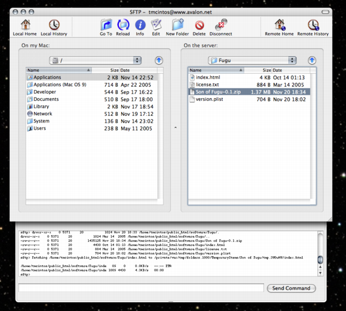The width and height of the screenshot is (346, 311).
Task: Go up one remote directory level
Action: point(312,60)
